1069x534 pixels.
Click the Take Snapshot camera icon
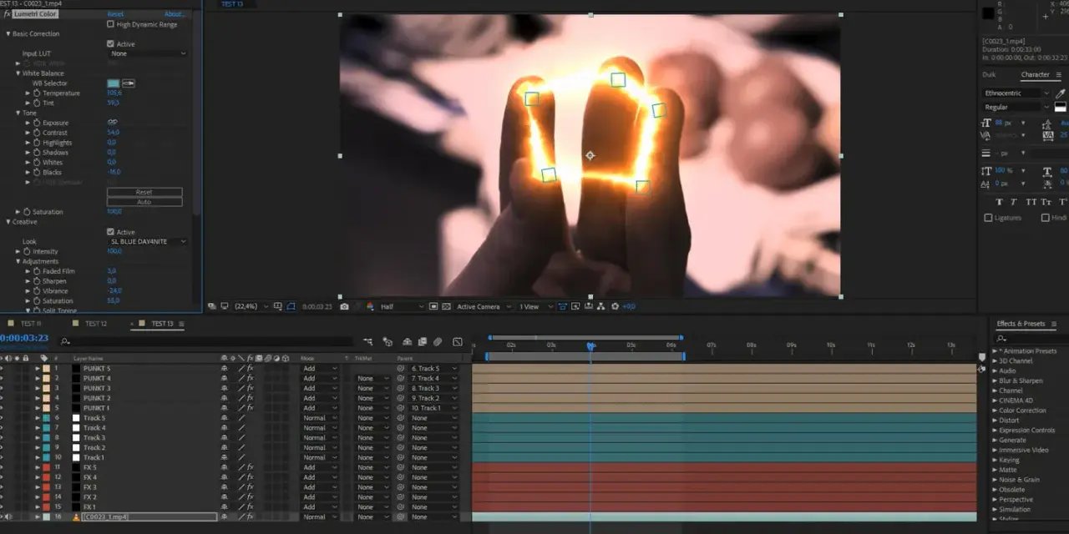click(x=344, y=307)
